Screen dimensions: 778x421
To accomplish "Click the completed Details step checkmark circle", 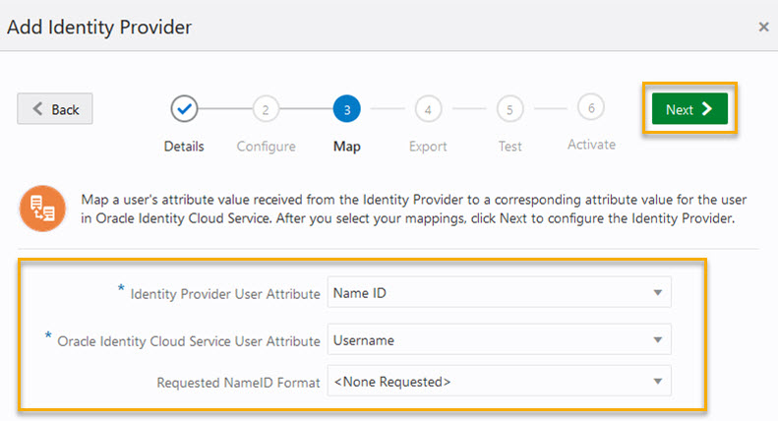I will 184,108.
